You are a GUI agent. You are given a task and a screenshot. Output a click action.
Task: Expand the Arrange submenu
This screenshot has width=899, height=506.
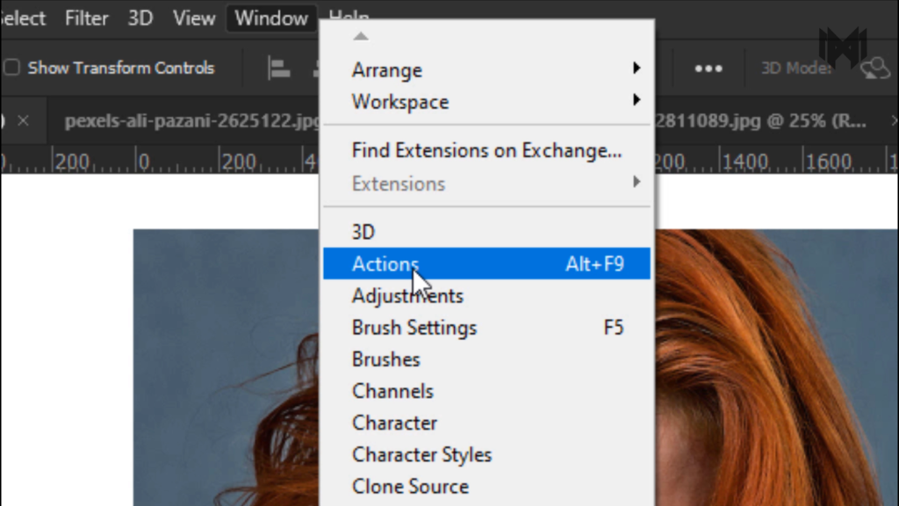(486, 70)
